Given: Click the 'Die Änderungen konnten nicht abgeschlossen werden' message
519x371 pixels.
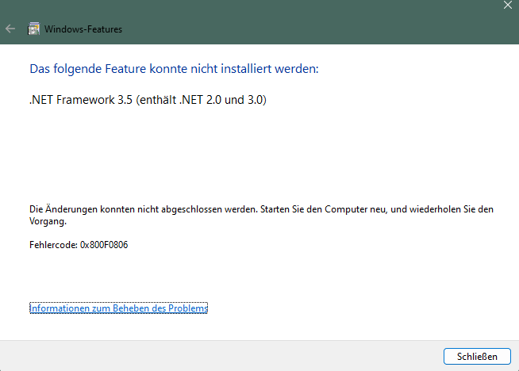Looking at the screenshot, I should coord(144,209).
